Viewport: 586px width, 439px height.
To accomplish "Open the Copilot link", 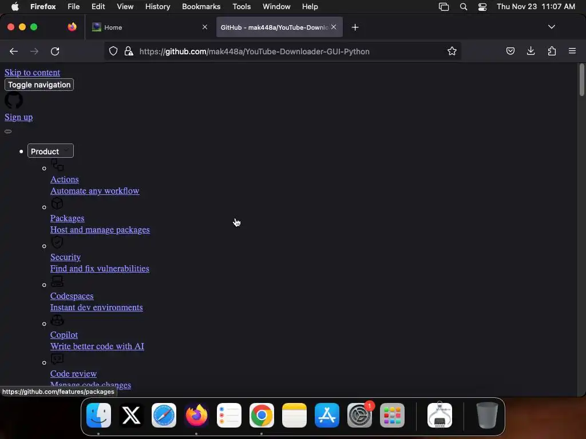I will (x=64, y=334).
